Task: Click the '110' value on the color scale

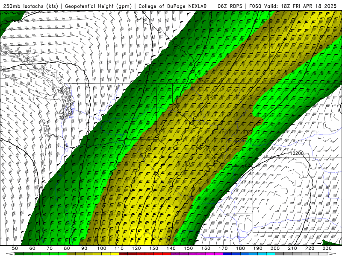Action: (x=119, y=248)
